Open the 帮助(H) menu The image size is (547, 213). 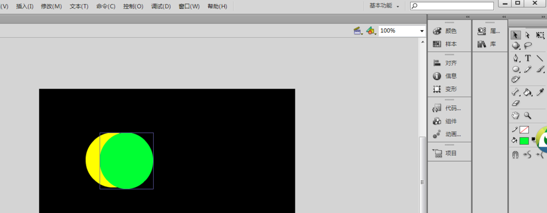pyautogui.click(x=217, y=6)
